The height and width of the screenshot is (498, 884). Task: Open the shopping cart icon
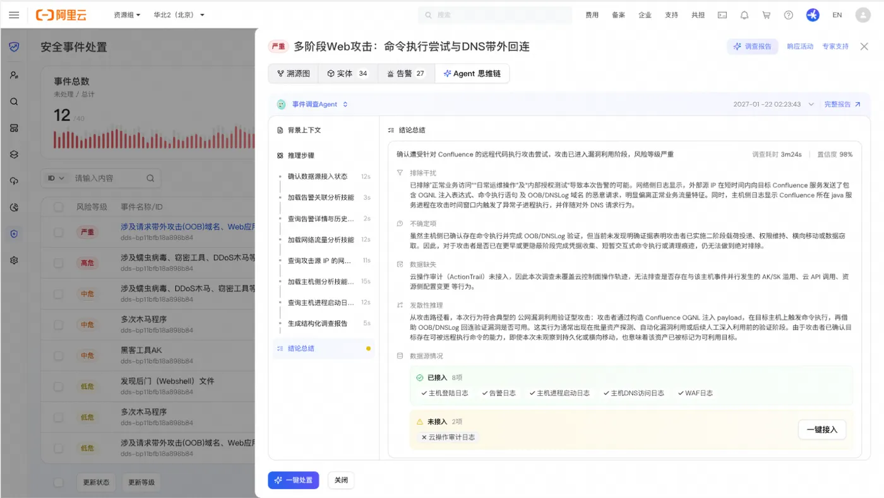(767, 15)
